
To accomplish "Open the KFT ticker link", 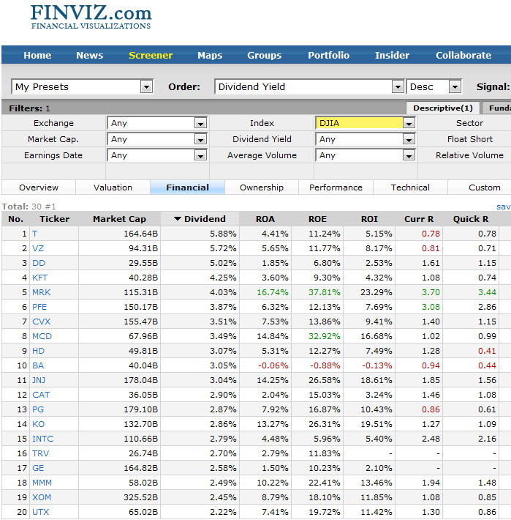I will [39, 278].
